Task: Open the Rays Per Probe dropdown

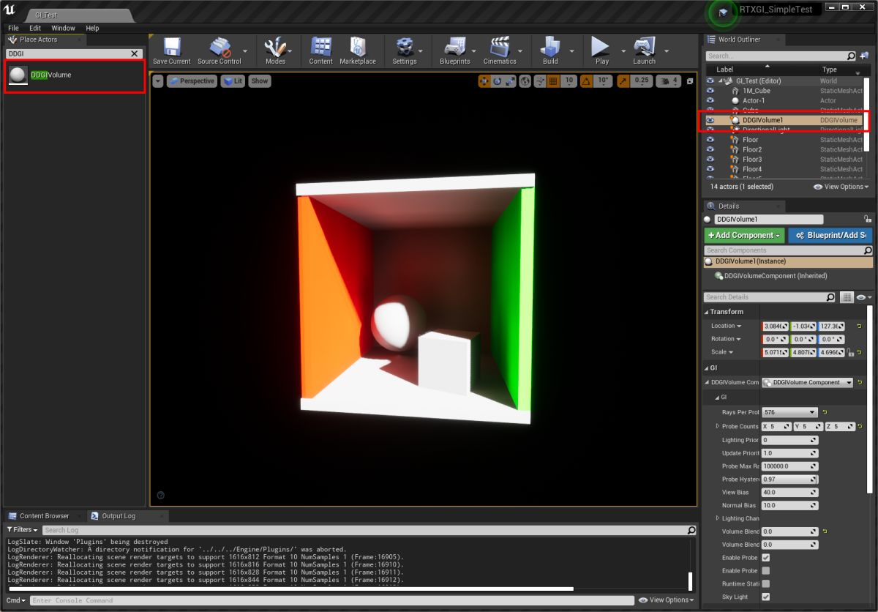Action: tap(789, 412)
